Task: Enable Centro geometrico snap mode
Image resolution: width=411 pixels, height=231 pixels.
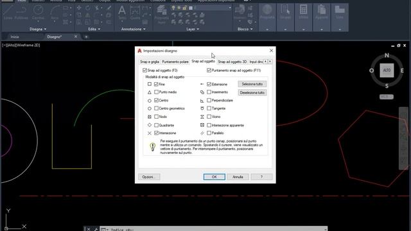Action: (156, 108)
